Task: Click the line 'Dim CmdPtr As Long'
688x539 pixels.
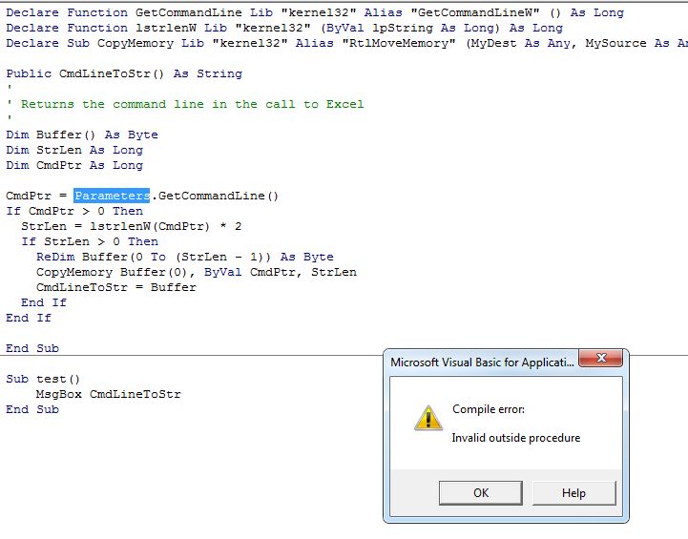Action: click(x=74, y=165)
